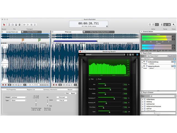
Task: Open the Views settings gear icon
Action: coord(173,25)
